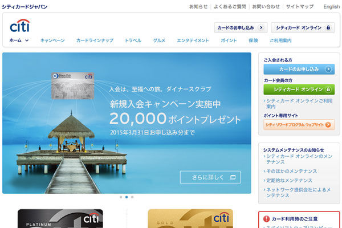This screenshot has height=228, width=342.
Task: Click the さらに詳しく banner button
Action: (x=210, y=177)
